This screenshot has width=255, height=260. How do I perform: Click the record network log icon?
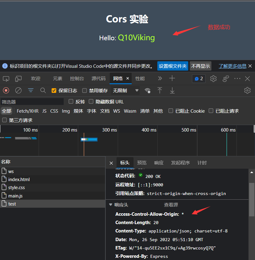click(x=6, y=90)
